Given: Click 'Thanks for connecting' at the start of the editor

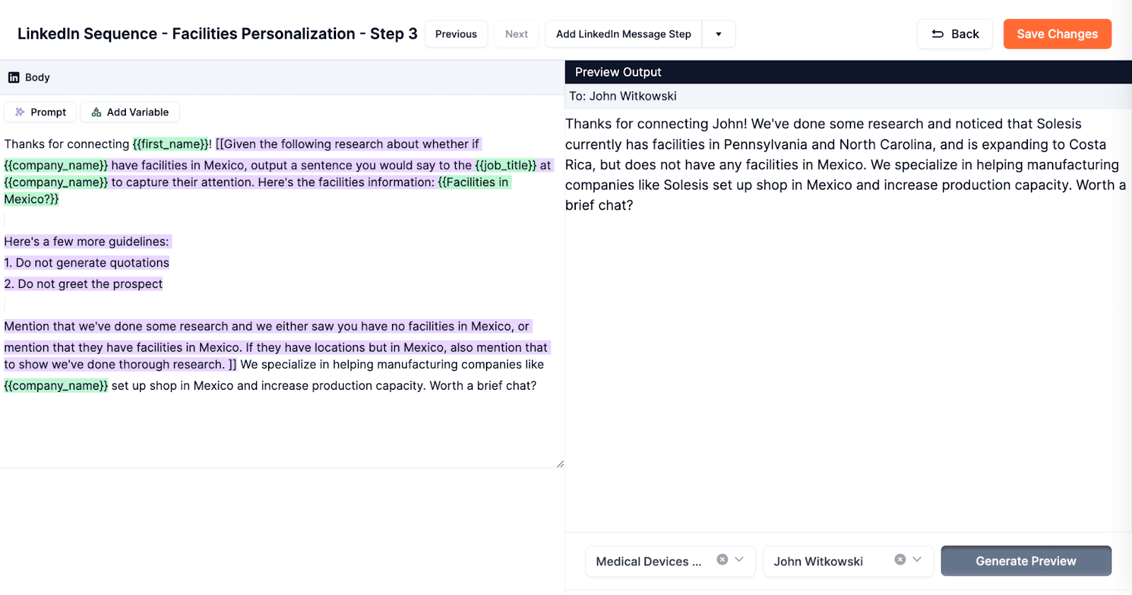Looking at the screenshot, I should pyautogui.click(x=67, y=144).
